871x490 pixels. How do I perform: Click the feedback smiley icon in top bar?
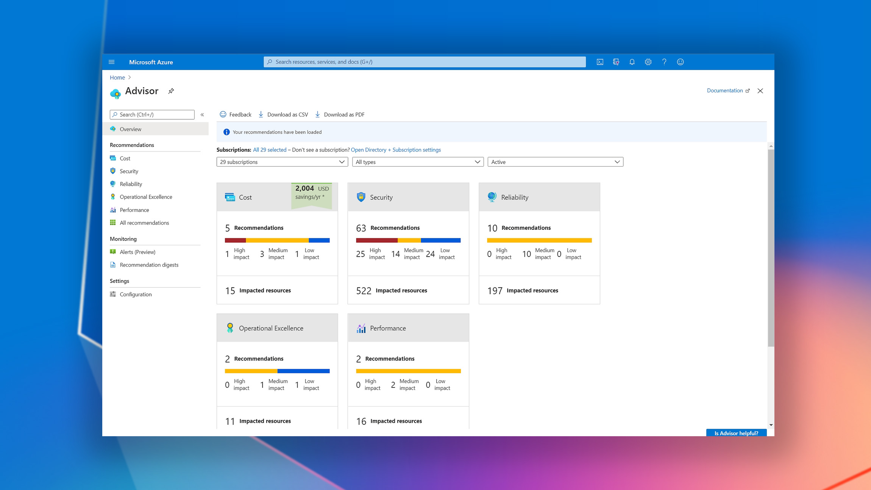coord(680,62)
